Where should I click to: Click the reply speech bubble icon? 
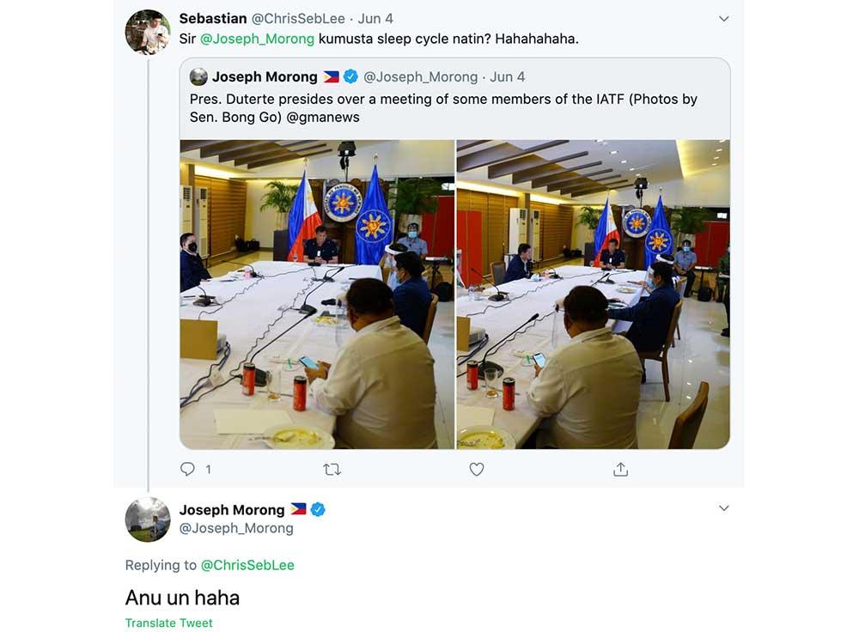click(x=188, y=469)
